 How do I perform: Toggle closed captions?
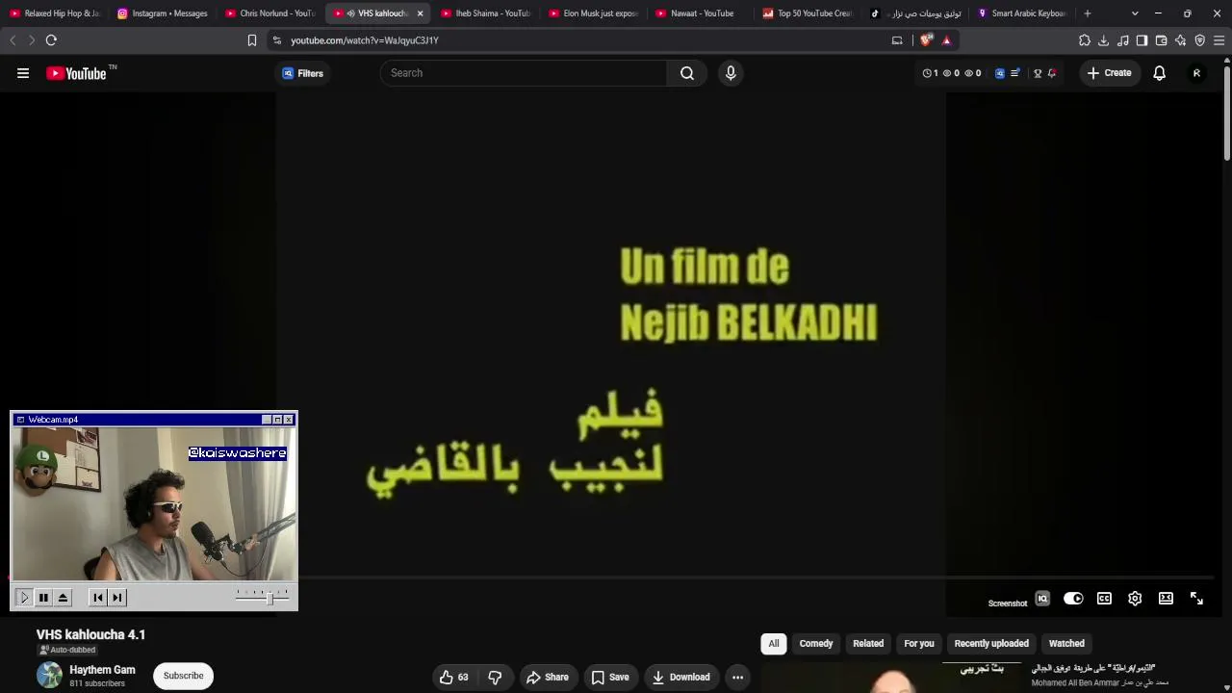tap(1104, 599)
